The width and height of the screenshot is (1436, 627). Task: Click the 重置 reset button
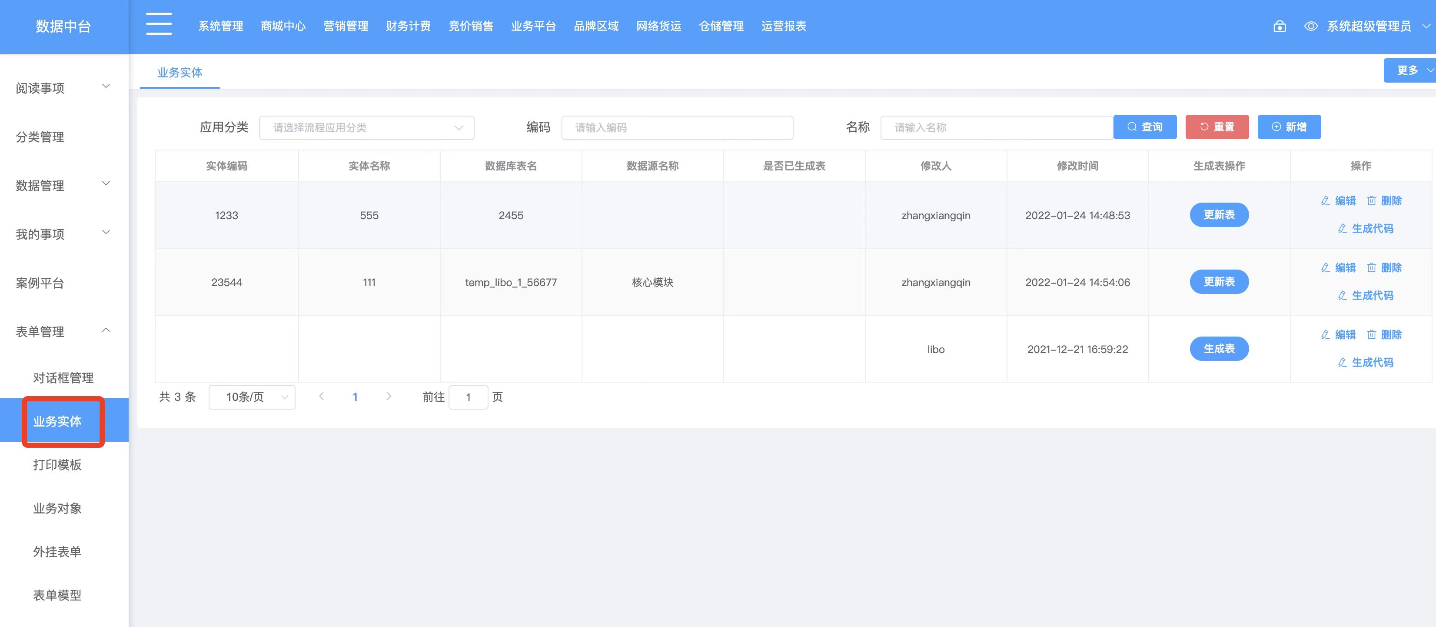coord(1217,127)
